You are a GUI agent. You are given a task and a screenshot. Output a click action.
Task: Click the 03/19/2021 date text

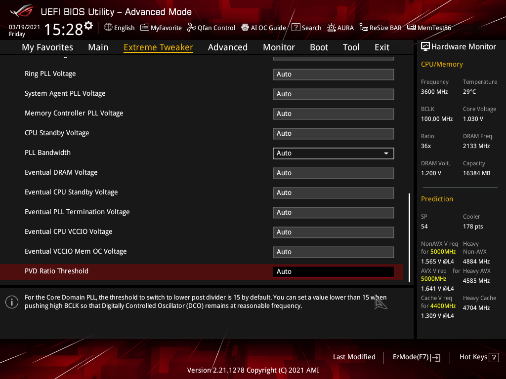pyautogui.click(x=25, y=27)
